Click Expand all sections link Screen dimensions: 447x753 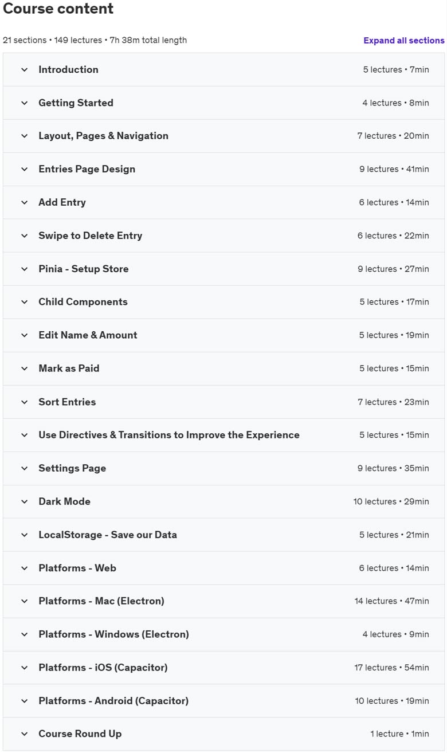pyautogui.click(x=404, y=41)
